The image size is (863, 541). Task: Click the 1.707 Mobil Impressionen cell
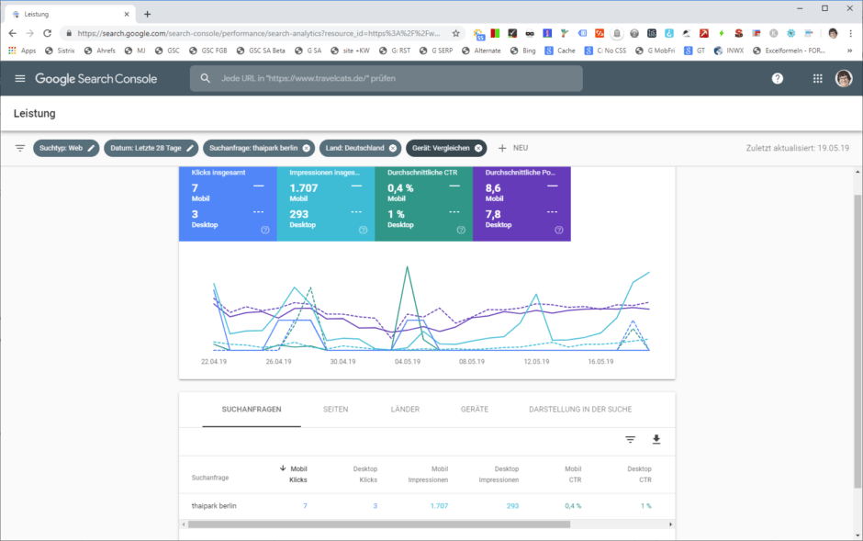[x=439, y=506]
